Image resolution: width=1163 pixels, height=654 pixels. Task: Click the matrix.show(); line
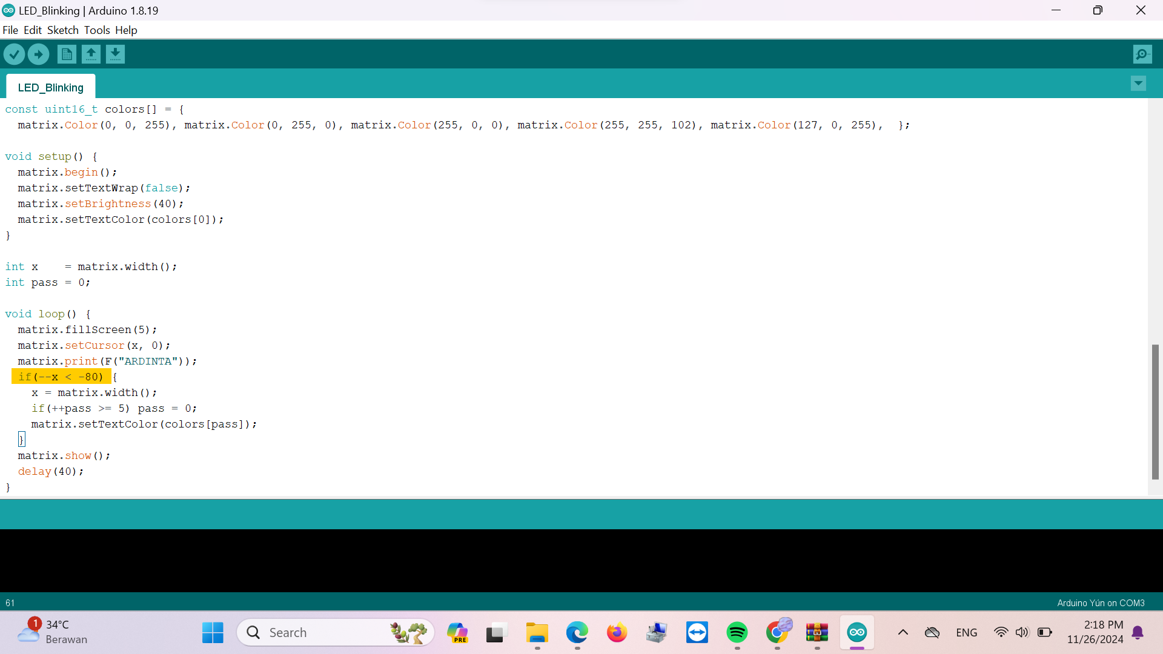coord(64,455)
